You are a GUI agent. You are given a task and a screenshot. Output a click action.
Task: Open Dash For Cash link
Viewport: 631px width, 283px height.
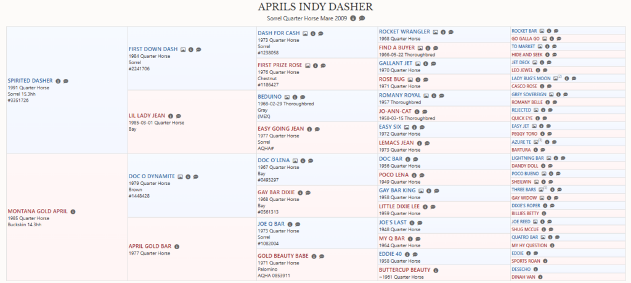(x=279, y=33)
